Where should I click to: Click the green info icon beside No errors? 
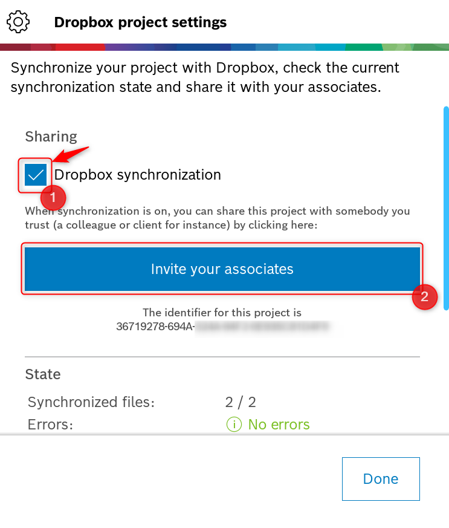pyautogui.click(x=234, y=425)
